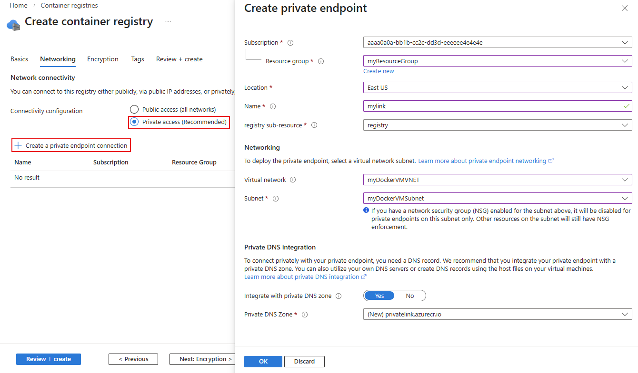Expand the Subnet dropdown myDockerVMSubnet

tap(498, 198)
